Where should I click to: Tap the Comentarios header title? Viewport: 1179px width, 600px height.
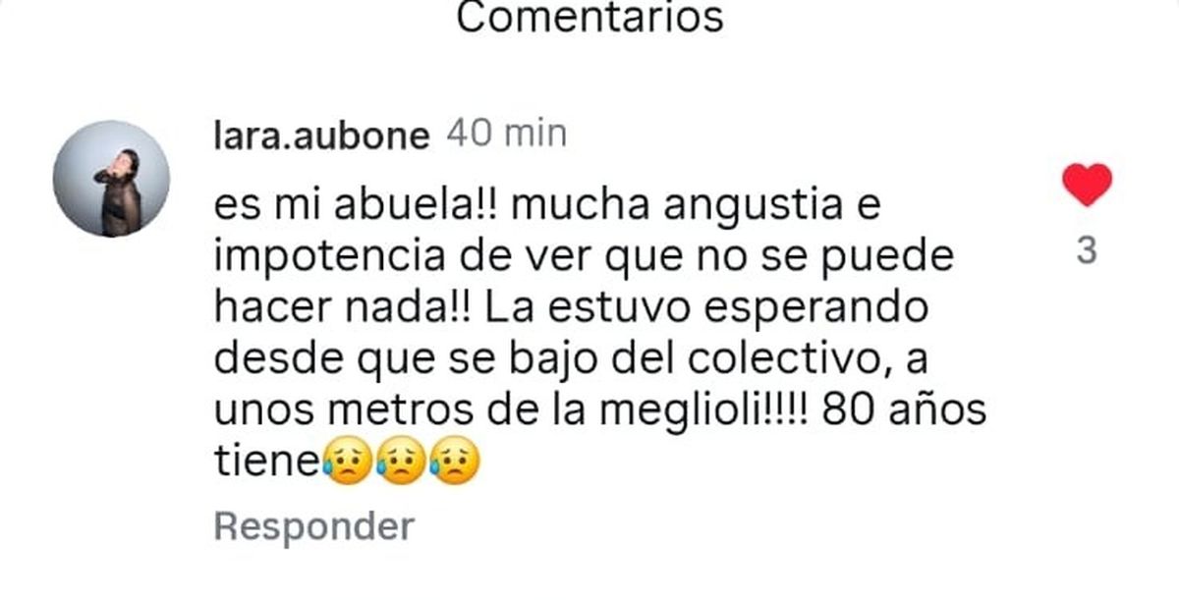pos(590,18)
